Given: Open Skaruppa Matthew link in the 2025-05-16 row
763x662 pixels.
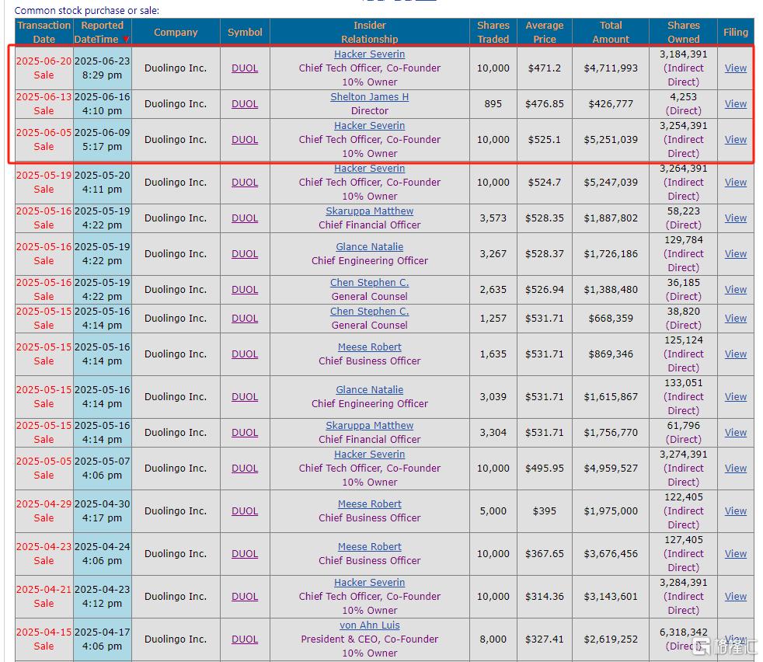Looking at the screenshot, I should (369, 211).
